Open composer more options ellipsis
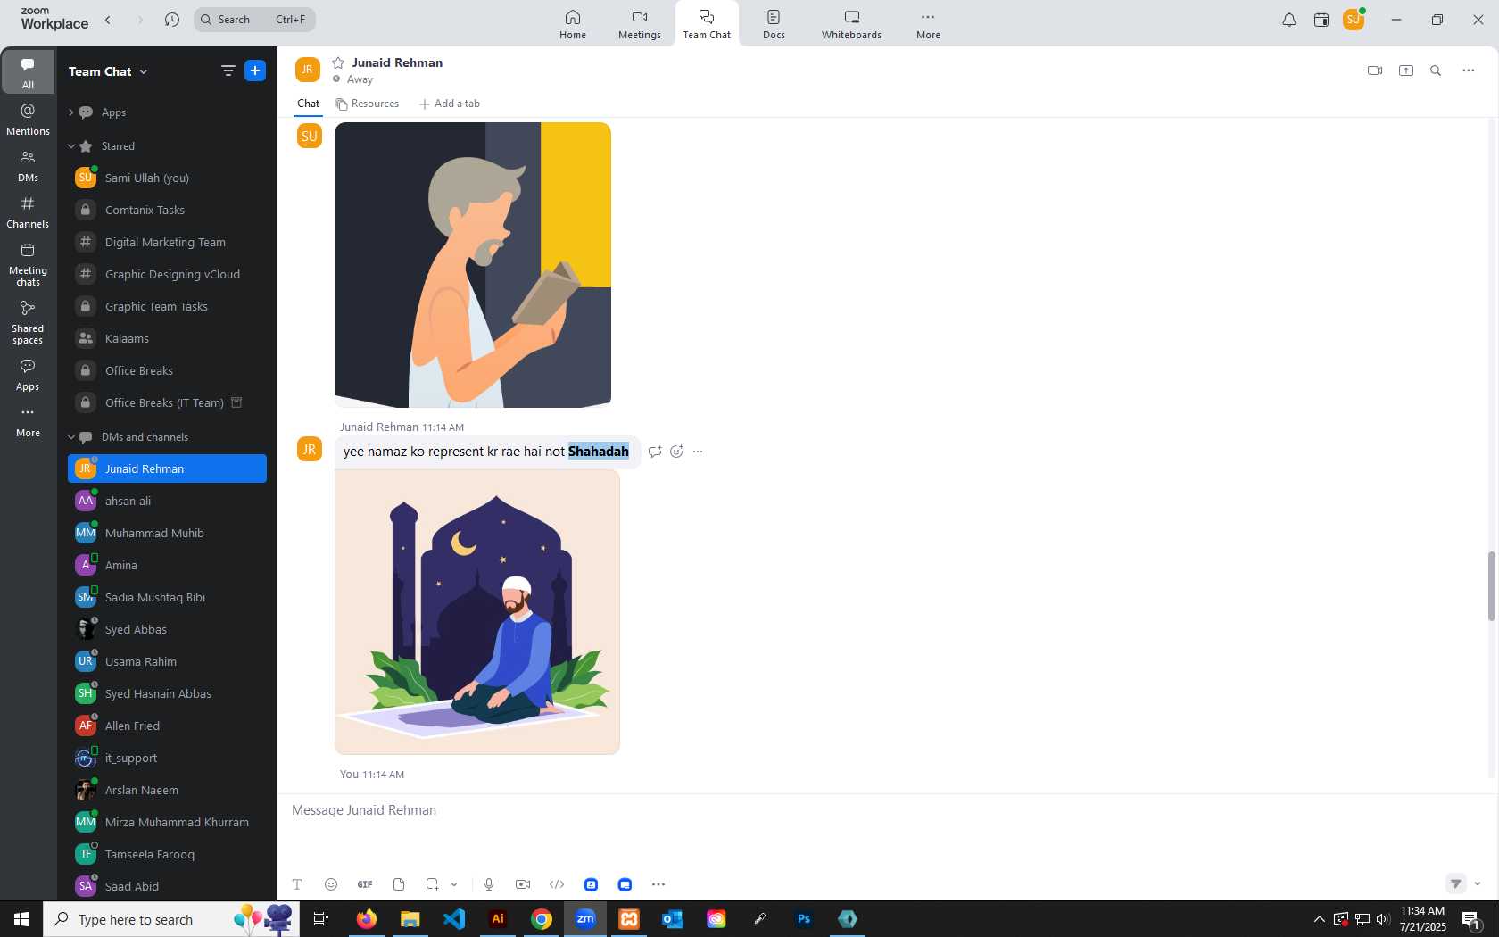This screenshot has height=937, width=1499. tap(658, 884)
